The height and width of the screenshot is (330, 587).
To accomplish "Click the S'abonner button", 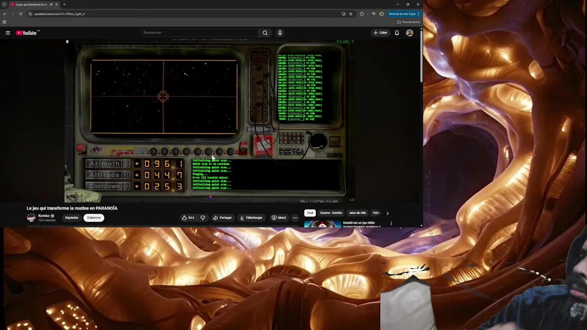I will point(94,218).
